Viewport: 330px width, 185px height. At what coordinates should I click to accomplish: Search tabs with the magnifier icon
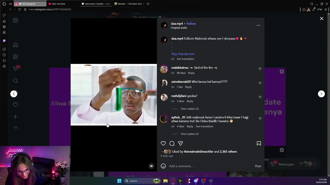point(312,4)
